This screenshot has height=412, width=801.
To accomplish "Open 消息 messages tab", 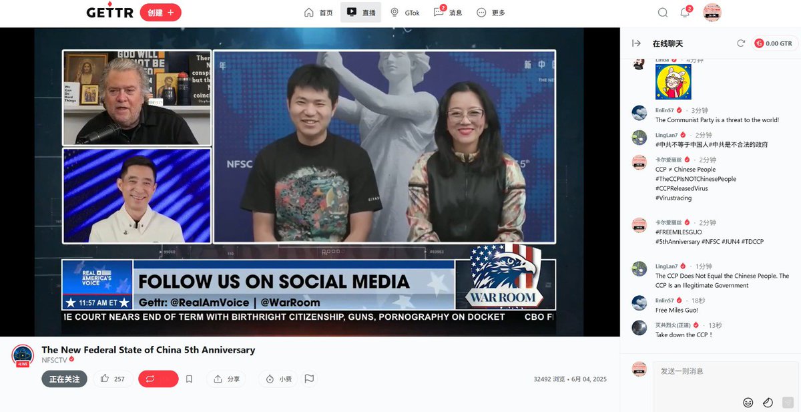I will tap(448, 13).
